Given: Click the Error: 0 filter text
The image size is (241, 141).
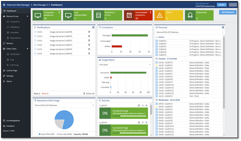Looking at the screenshot, I should click(45, 93).
